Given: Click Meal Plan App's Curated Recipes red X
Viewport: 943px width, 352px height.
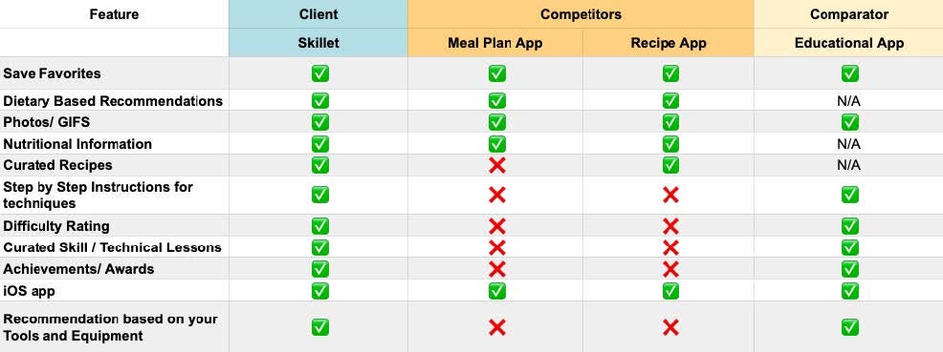Looking at the screenshot, I should pyautogui.click(x=496, y=165).
